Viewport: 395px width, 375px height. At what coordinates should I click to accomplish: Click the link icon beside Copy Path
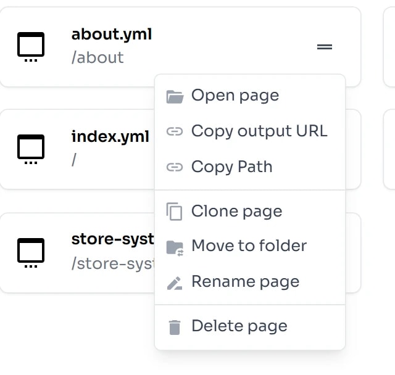pyautogui.click(x=175, y=167)
